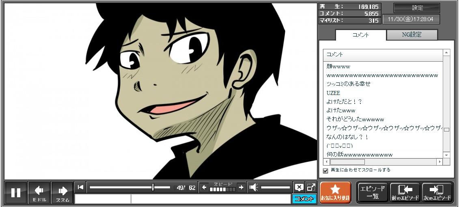Select the コメント tab
The width and height of the screenshot is (459, 207).
tap(360, 35)
